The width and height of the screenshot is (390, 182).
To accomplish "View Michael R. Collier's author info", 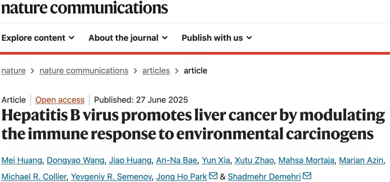I will click(x=34, y=177).
